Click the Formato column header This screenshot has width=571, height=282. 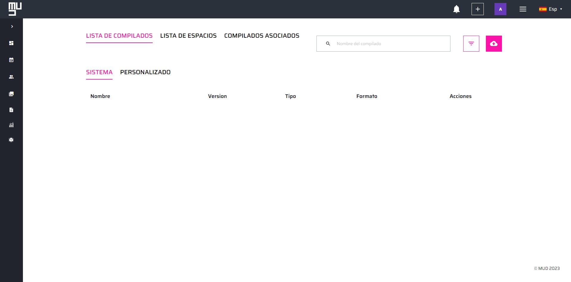coord(367,96)
